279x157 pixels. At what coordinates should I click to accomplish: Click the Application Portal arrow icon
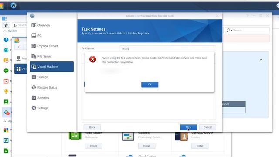coord(6,140)
